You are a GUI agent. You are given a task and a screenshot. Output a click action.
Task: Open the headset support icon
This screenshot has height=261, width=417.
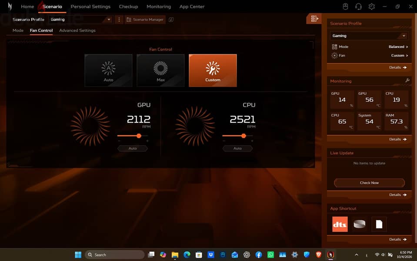pos(358,7)
